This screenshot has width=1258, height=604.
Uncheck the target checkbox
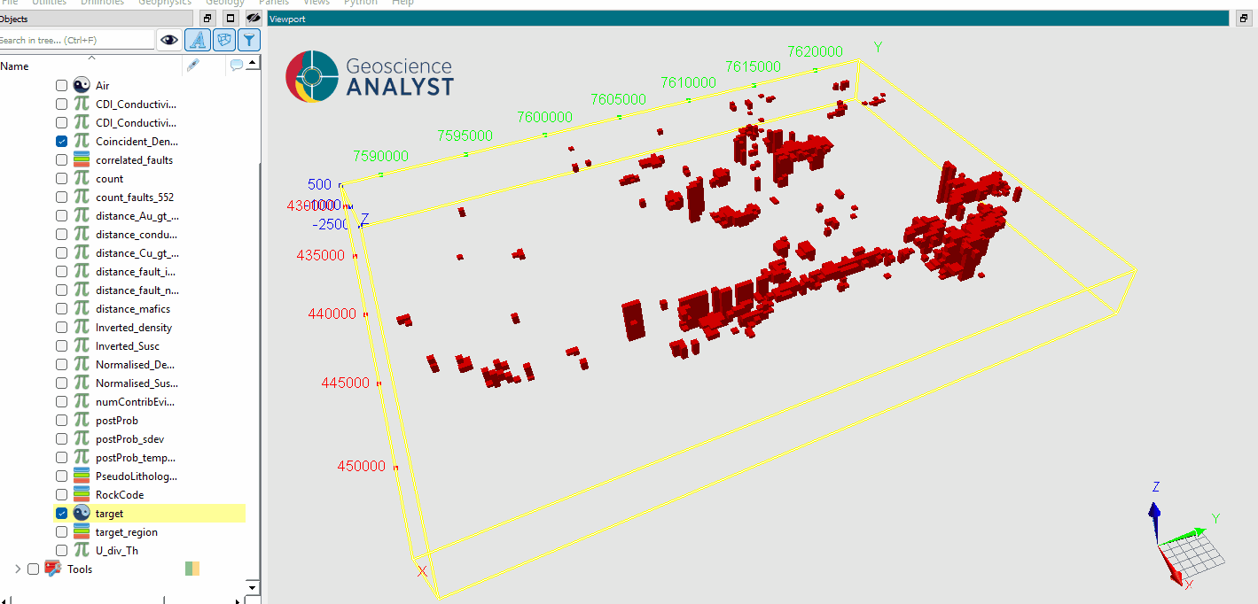61,514
